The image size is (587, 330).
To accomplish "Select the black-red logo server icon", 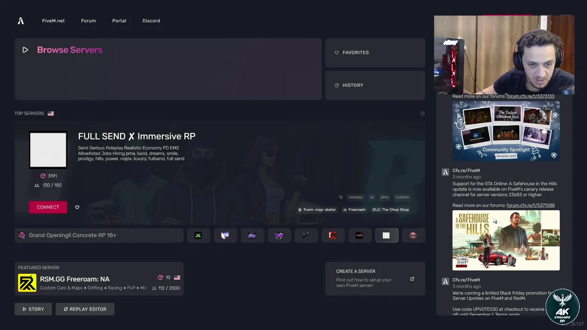I will pos(360,235).
